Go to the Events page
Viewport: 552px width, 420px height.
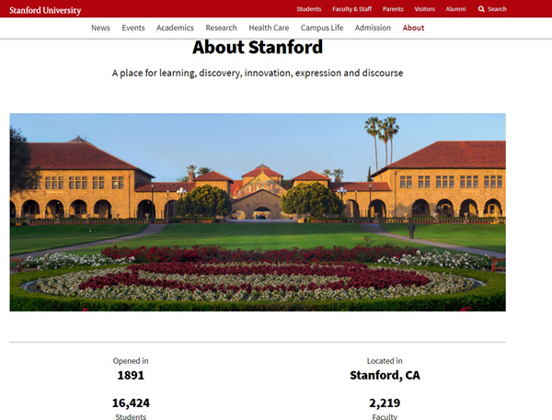[x=133, y=28]
